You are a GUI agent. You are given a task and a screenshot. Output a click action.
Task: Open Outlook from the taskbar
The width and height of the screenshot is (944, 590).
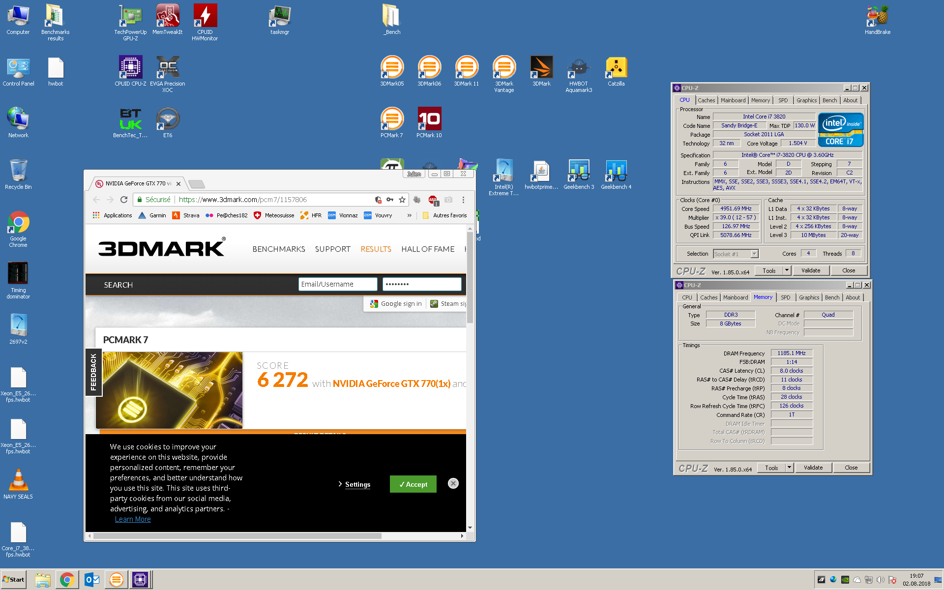[x=92, y=580]
